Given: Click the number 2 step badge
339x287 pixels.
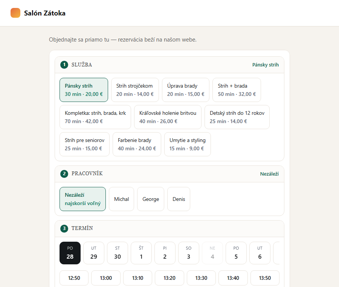Looking at the screenshot, I should 64,174.
